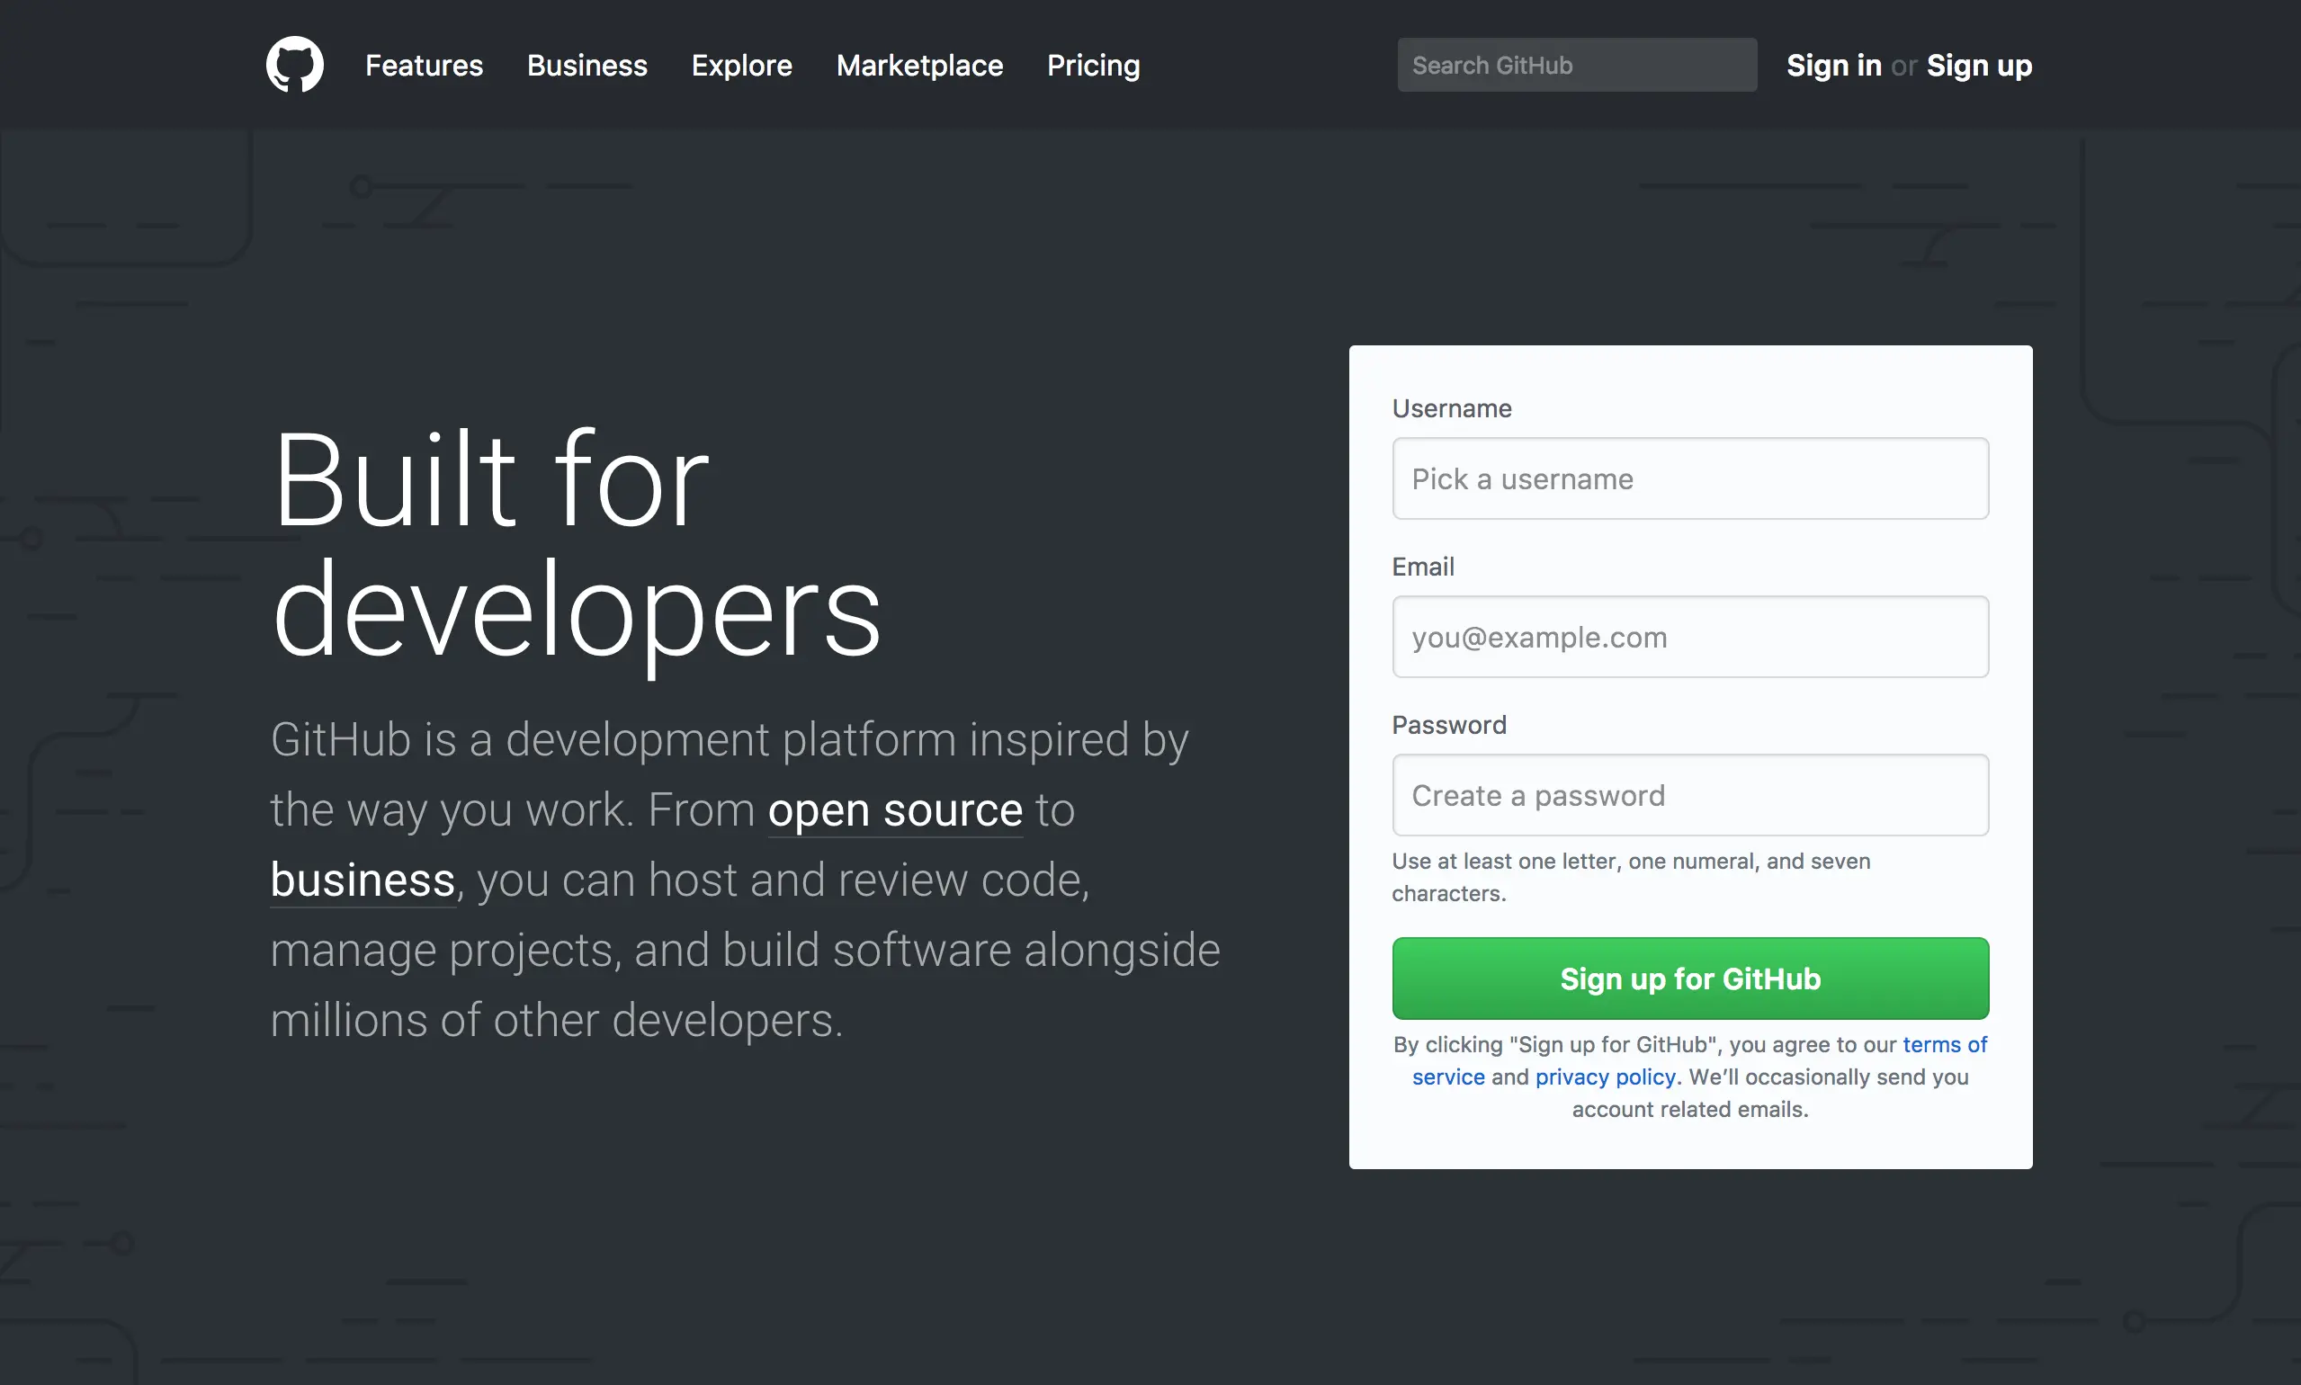Follow the open source link
This screenshot has height=1385, width=2301.
[894, 809]
